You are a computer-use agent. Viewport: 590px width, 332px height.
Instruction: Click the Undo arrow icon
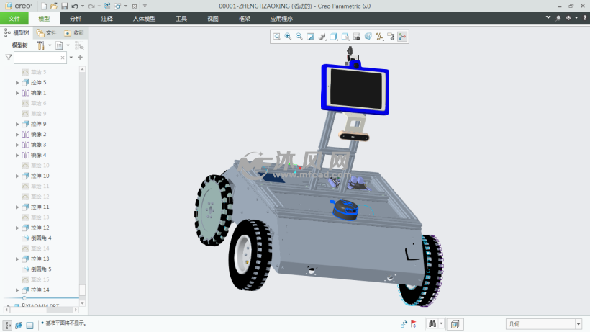tap(75, 6)
